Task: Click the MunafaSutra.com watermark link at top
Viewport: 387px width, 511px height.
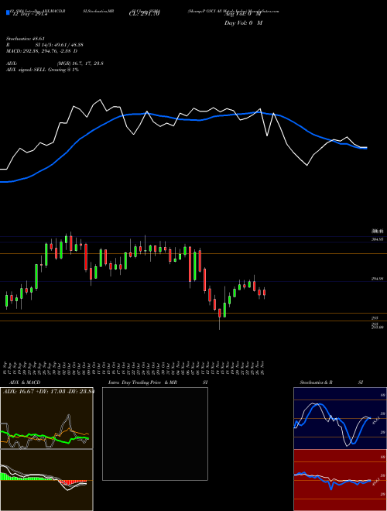Action: (x=263, y=11)
